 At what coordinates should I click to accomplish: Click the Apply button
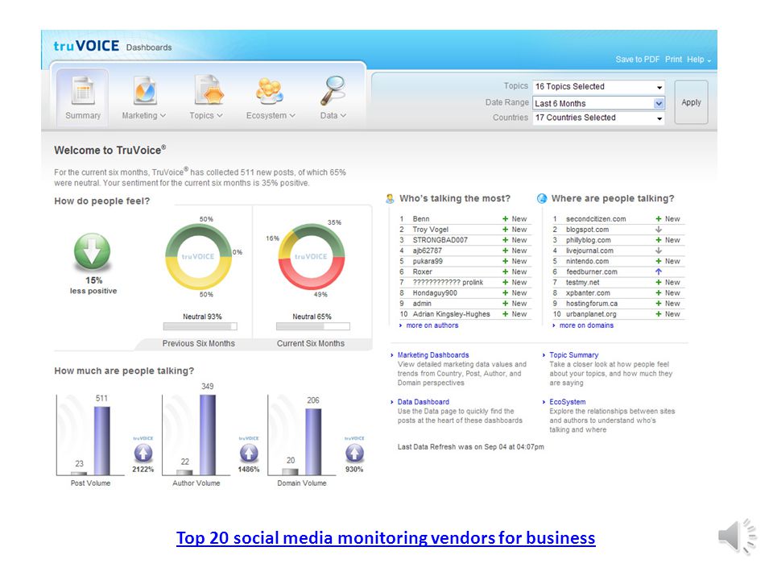pos(691,102)
